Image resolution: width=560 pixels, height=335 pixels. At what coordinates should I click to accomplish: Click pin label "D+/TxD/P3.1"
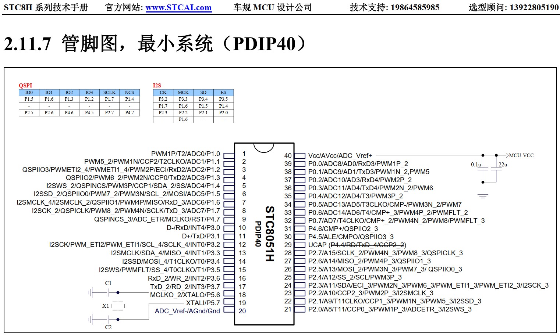pos(201,236)
